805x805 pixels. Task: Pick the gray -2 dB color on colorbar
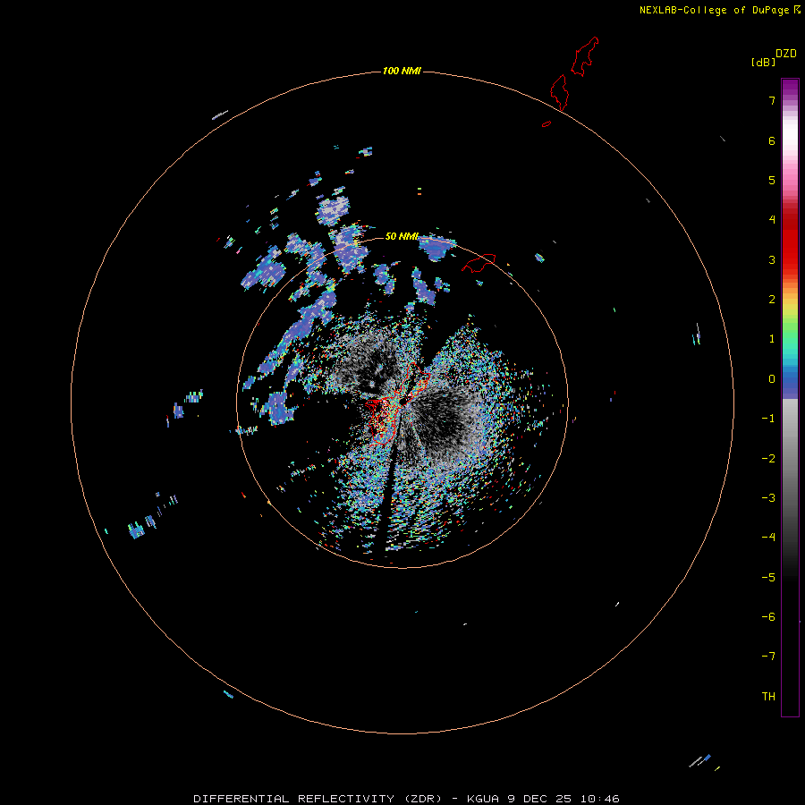(790, 459)
